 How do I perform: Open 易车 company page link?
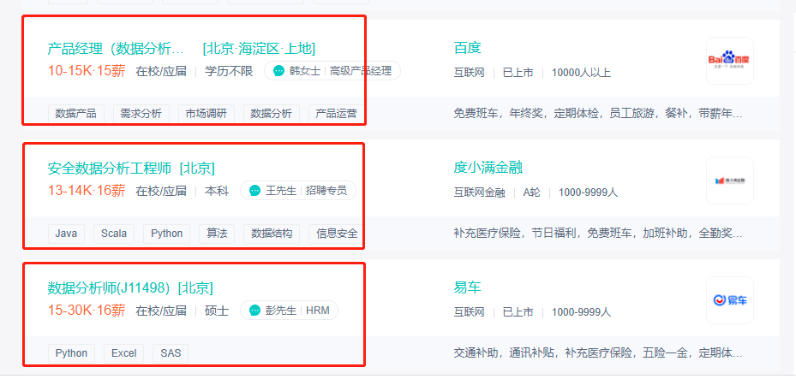(x=467, y=287)
